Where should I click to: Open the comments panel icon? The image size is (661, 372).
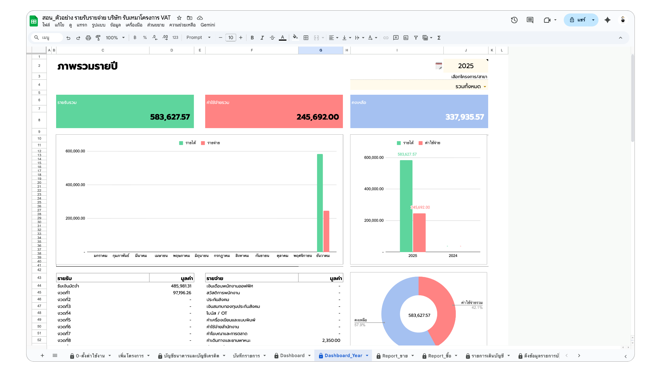[530, 20]
